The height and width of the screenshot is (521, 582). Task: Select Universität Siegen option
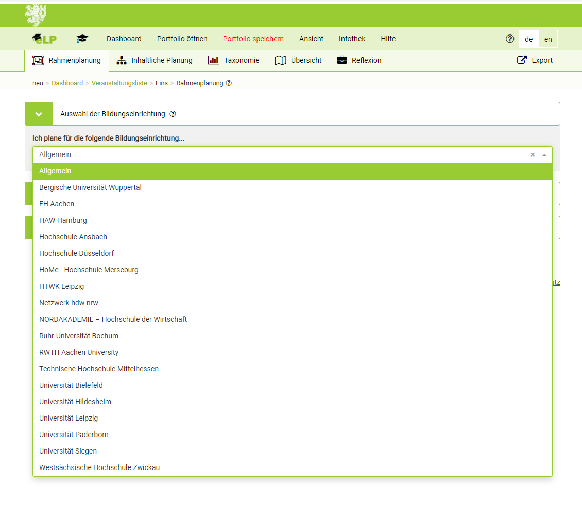[x=293, y=451]
